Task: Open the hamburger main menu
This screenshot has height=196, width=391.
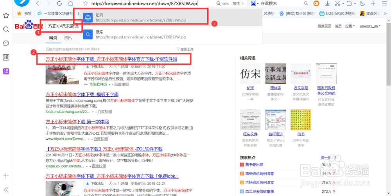Action: coord(384,4)
